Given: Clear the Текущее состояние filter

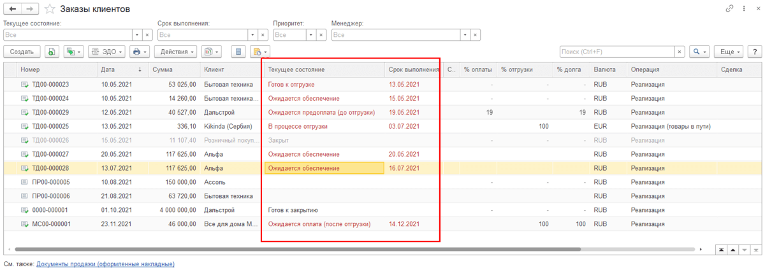Looking at the screenshot, I should coord(147,34).
